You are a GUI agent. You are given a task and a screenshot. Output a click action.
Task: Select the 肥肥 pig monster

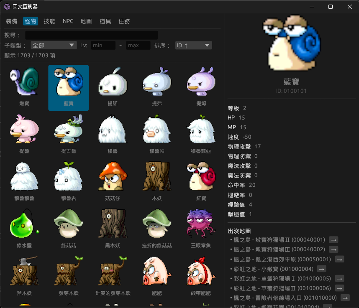click(x=157, y=277)
